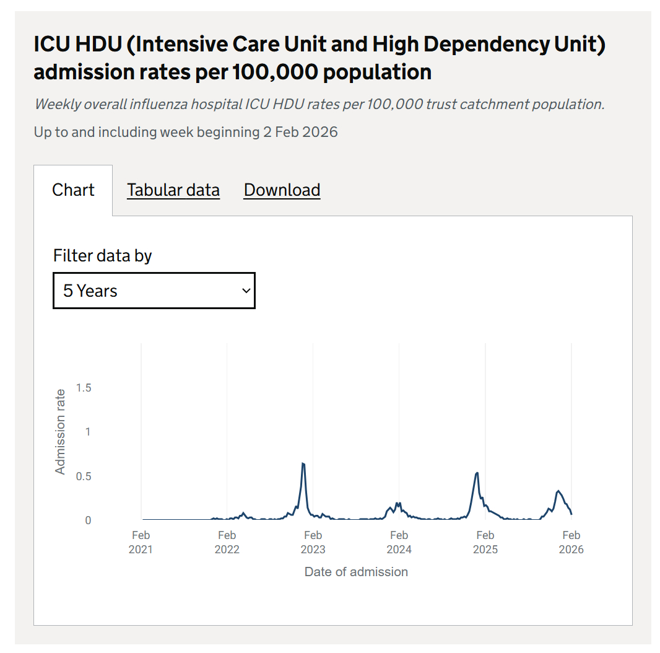Viewport: 660px width, 653px height.
Task: Open the Download tab
Action: pyautogui.click(x=282, y=190)
